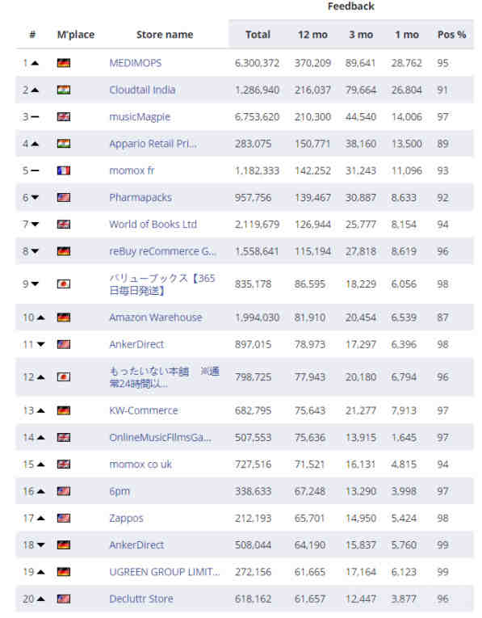The width and height of the screenshot is (482, 618).
Task: Click the Japan flag in row 9
Action: point(64,284)
